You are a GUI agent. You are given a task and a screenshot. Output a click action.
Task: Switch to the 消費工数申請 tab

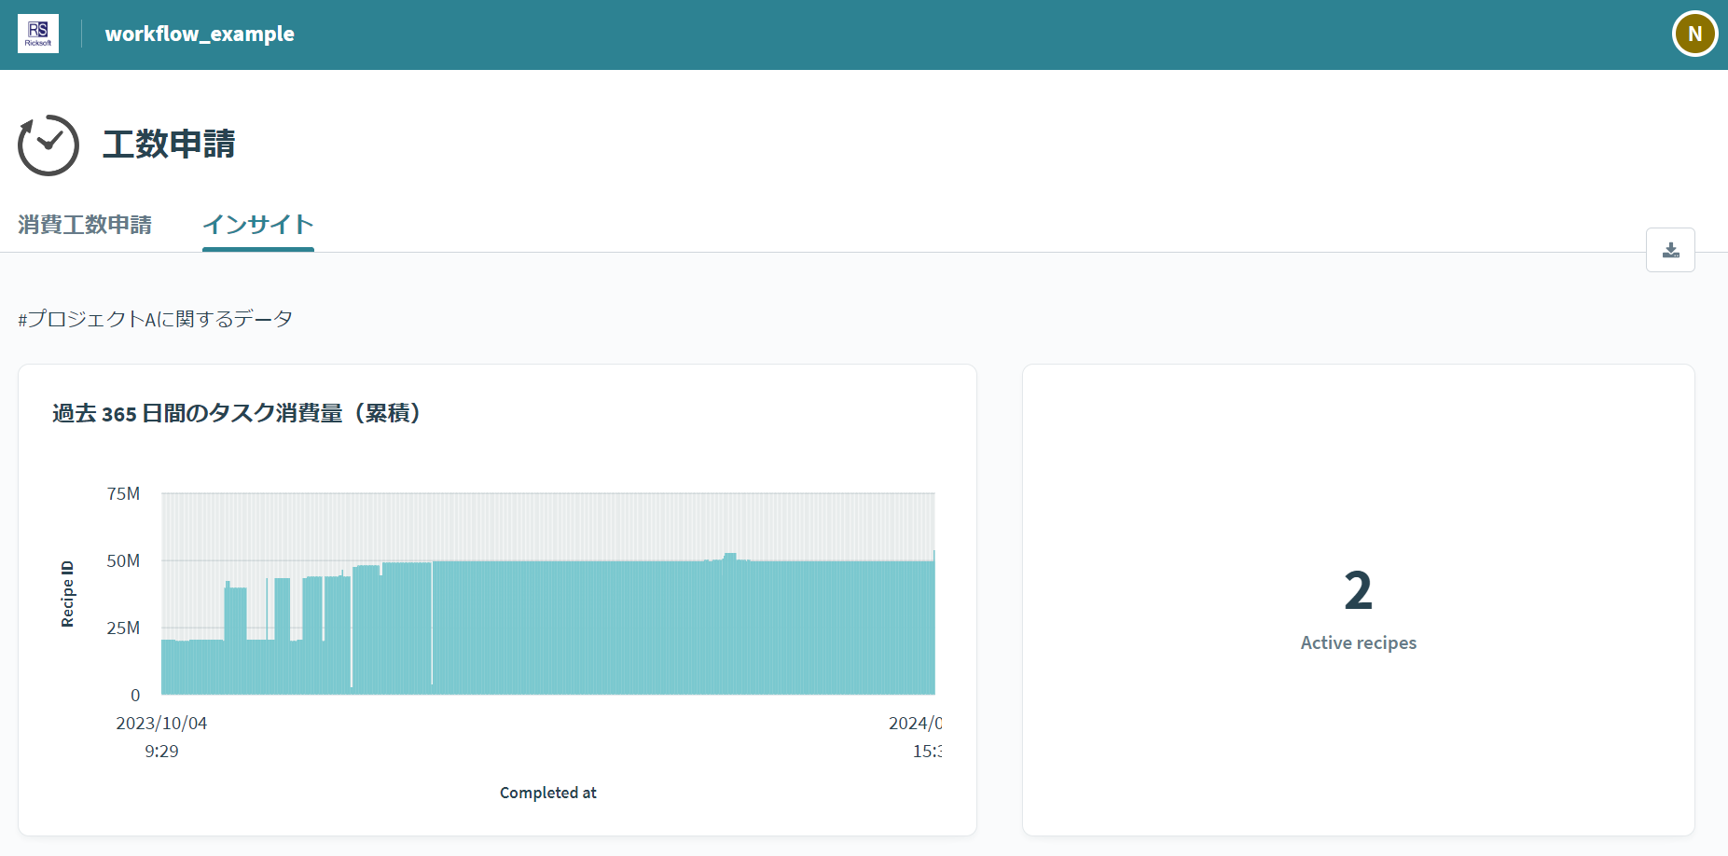click(85, 225)
